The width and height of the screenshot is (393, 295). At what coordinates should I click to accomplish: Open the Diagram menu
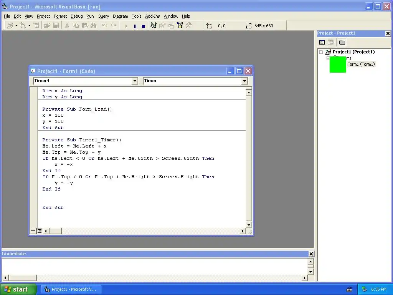pos(120,16)
